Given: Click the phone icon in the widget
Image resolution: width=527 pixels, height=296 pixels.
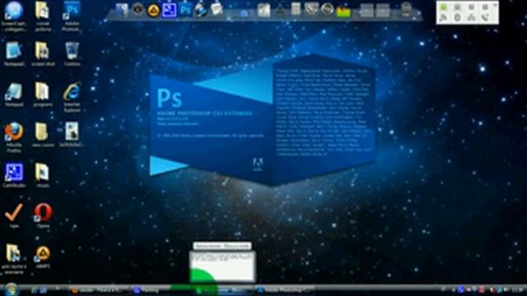Looking at the screenshot, I should [485, 17].
